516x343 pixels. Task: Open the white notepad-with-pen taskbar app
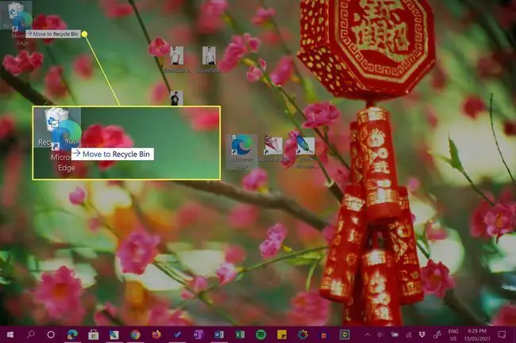[114, 334]
